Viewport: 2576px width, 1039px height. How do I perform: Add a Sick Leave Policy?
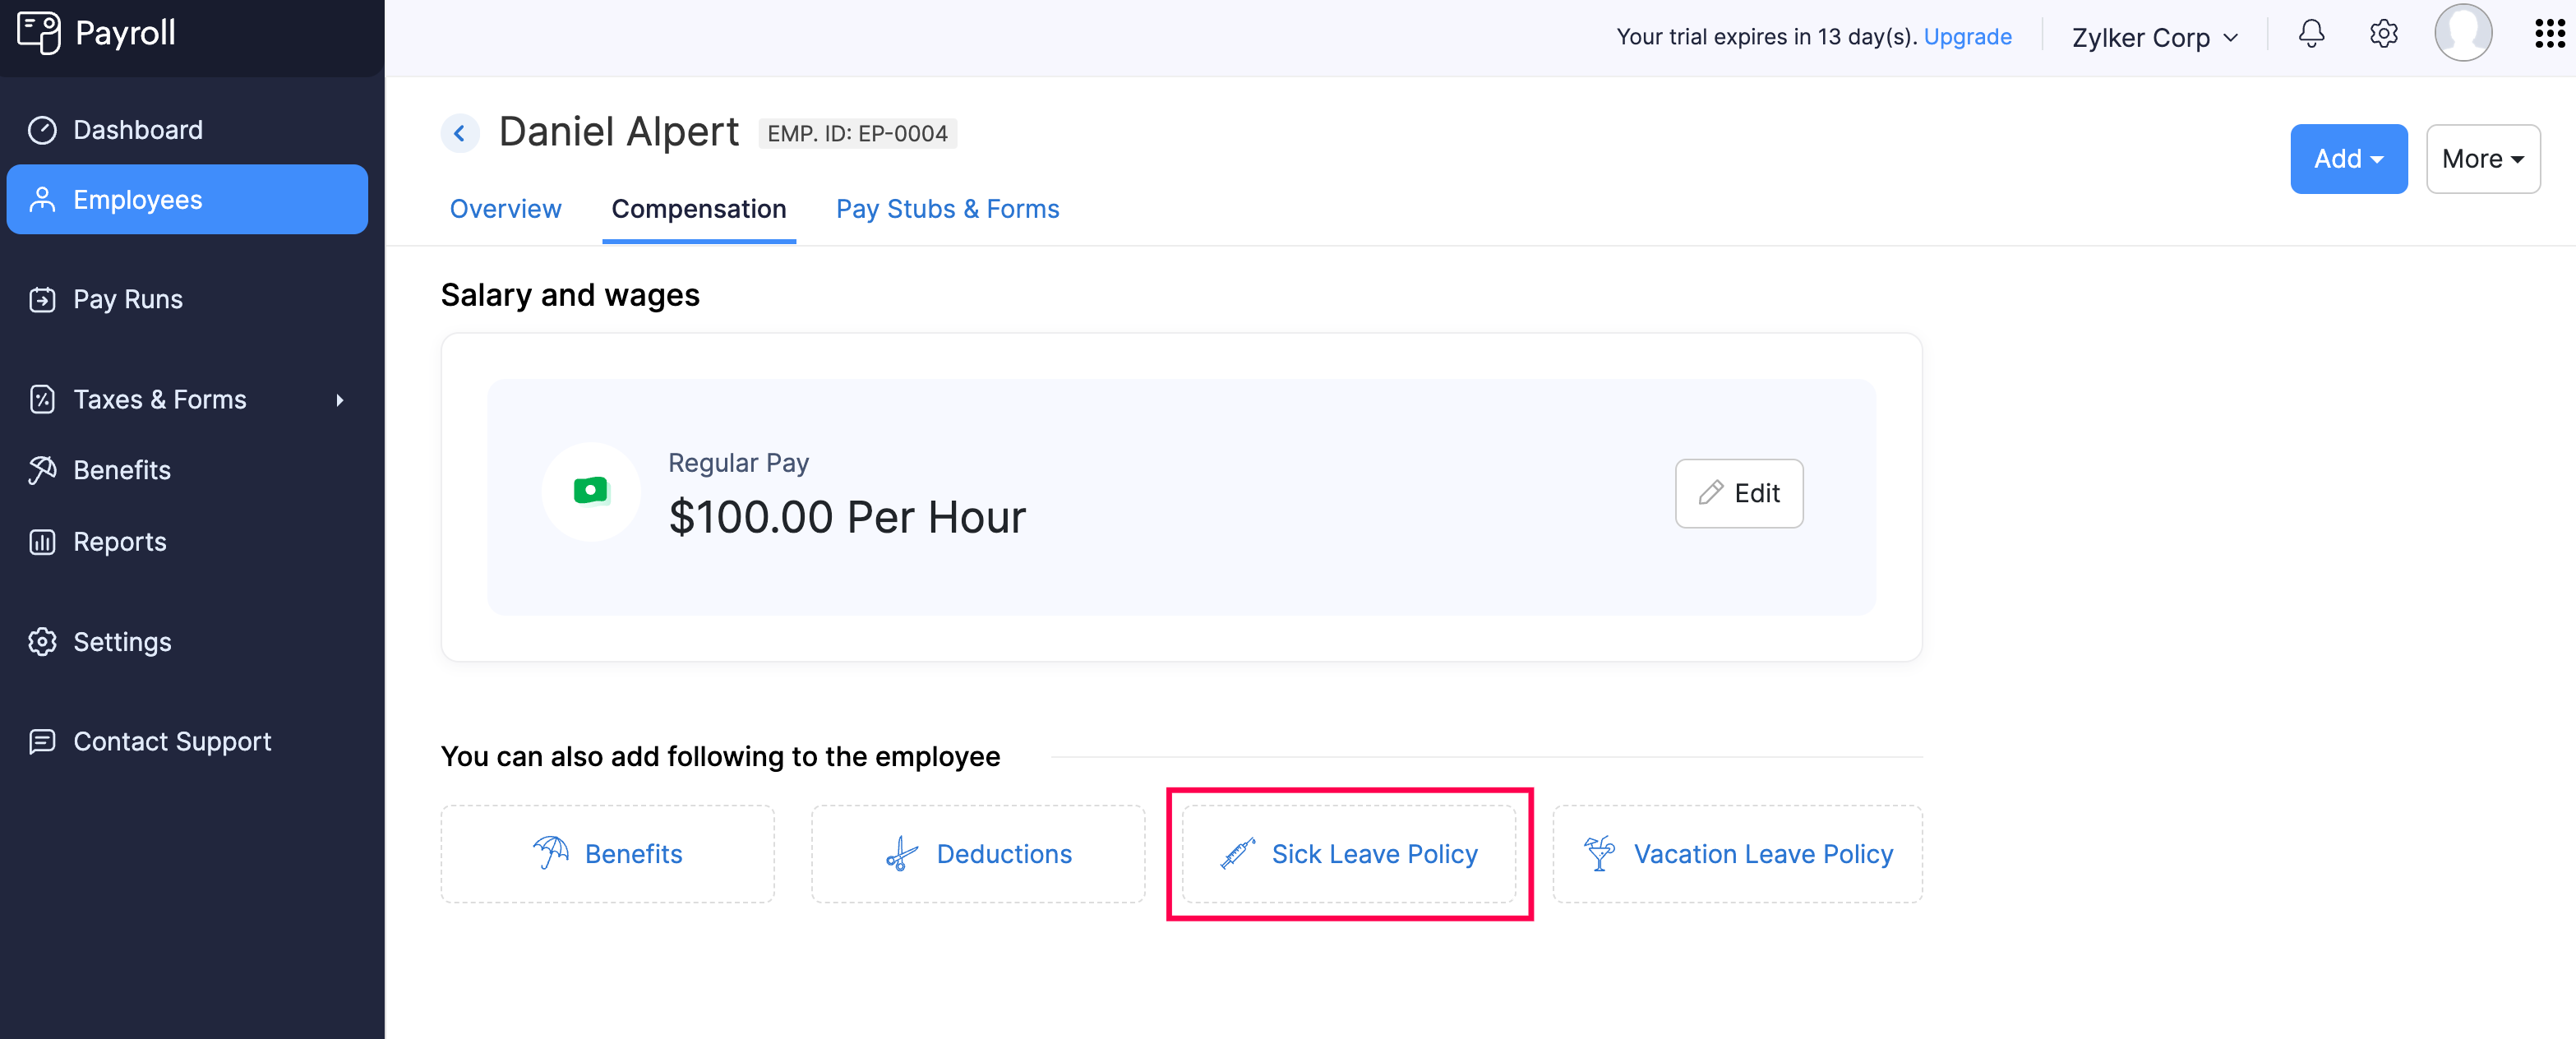(1349, 854)
